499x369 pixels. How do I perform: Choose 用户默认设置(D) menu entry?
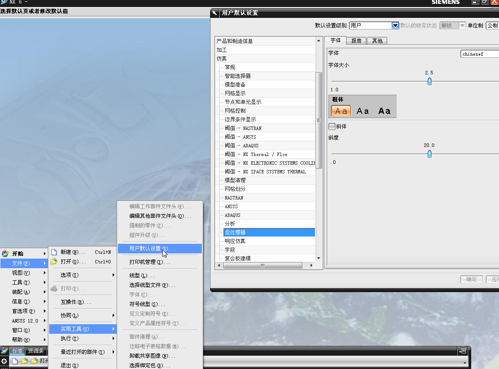pyautogui.click(x=160, y=249)
